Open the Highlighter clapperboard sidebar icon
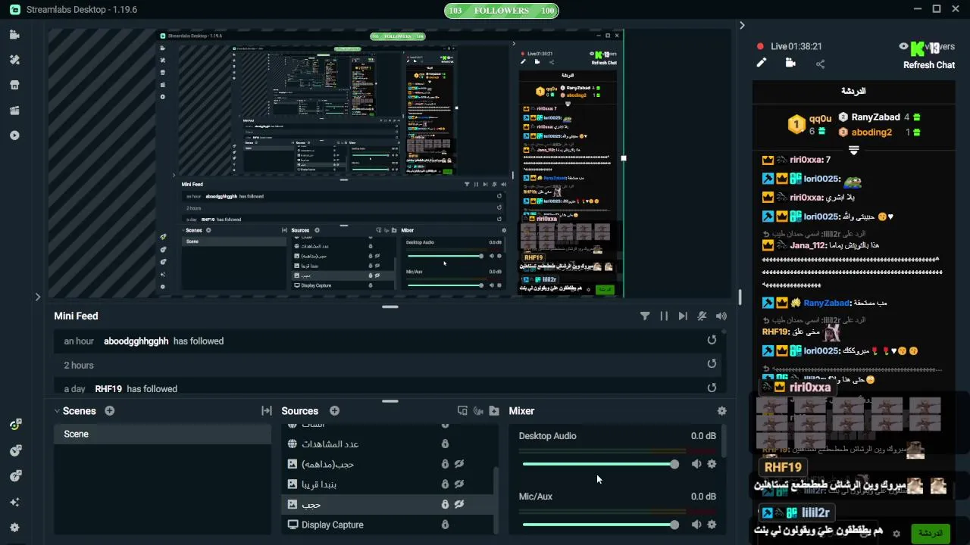Viewport: 970px width, 545px height. tap(14, 111)
